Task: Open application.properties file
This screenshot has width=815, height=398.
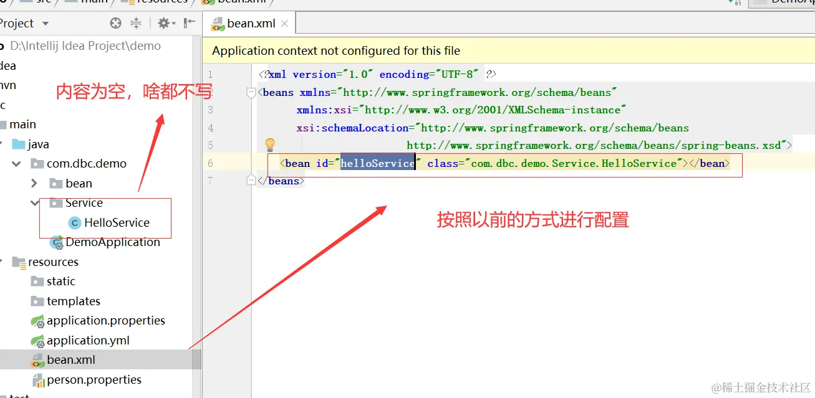Action: click(x=106, y=321)
